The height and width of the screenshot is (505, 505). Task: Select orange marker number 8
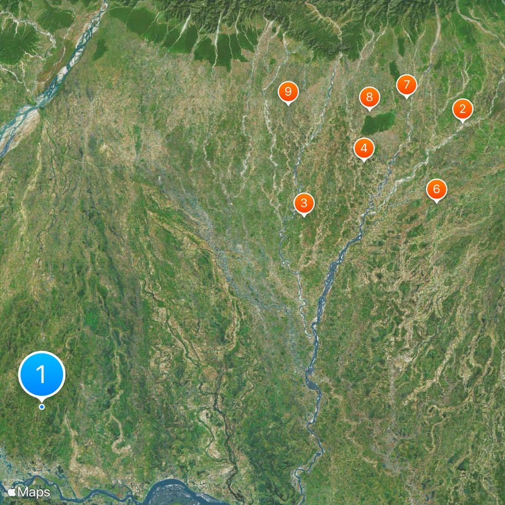[369, 98]
